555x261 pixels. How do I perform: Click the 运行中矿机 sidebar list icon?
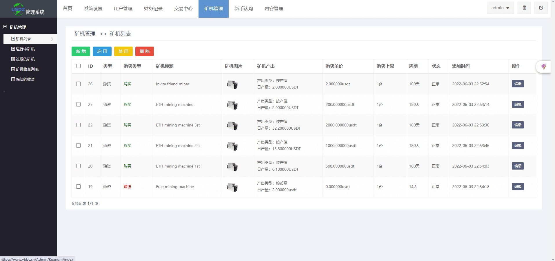pyautogui.click(x=13, y=49)
